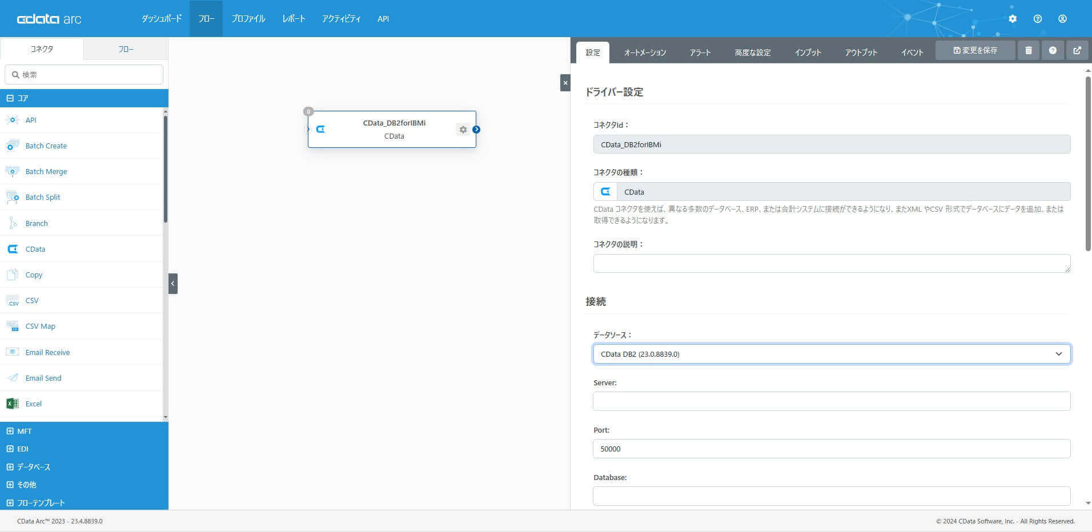1092x532 pixels.
Task: Select Excel connector icon
Action: coord(12,404)
